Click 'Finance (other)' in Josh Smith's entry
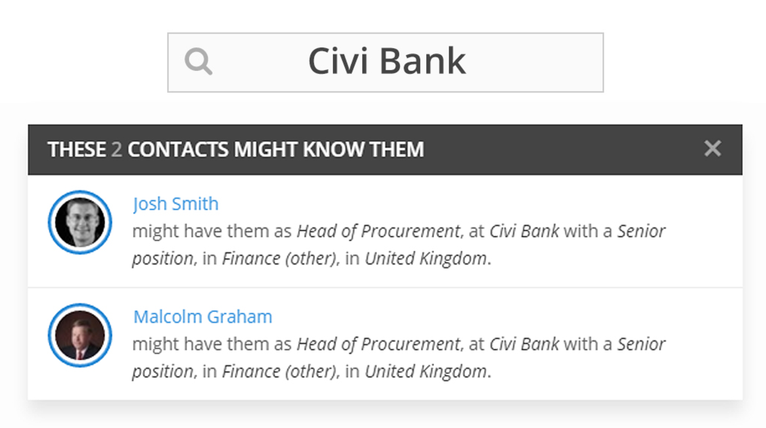The height and width of the screenshot is (428, 766). (x=279, y=258)
